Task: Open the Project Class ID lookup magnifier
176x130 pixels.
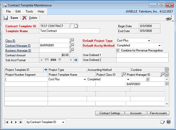Action: point(124,74)
